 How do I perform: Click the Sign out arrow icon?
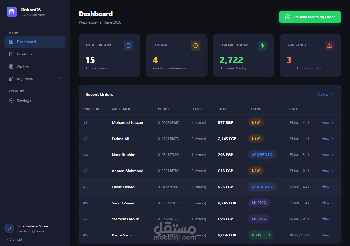6,239
